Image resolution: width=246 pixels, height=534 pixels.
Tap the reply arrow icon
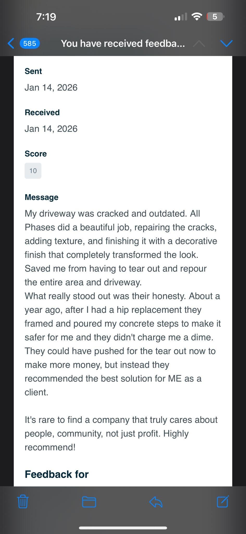click(x=156, y=502)
